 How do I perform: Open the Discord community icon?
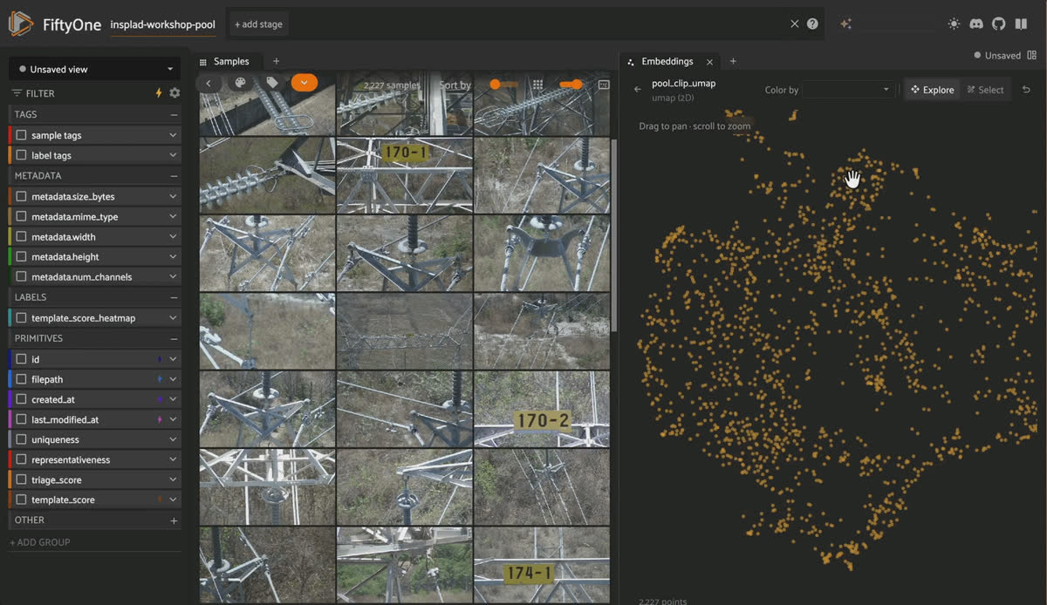tap(976, 24)
